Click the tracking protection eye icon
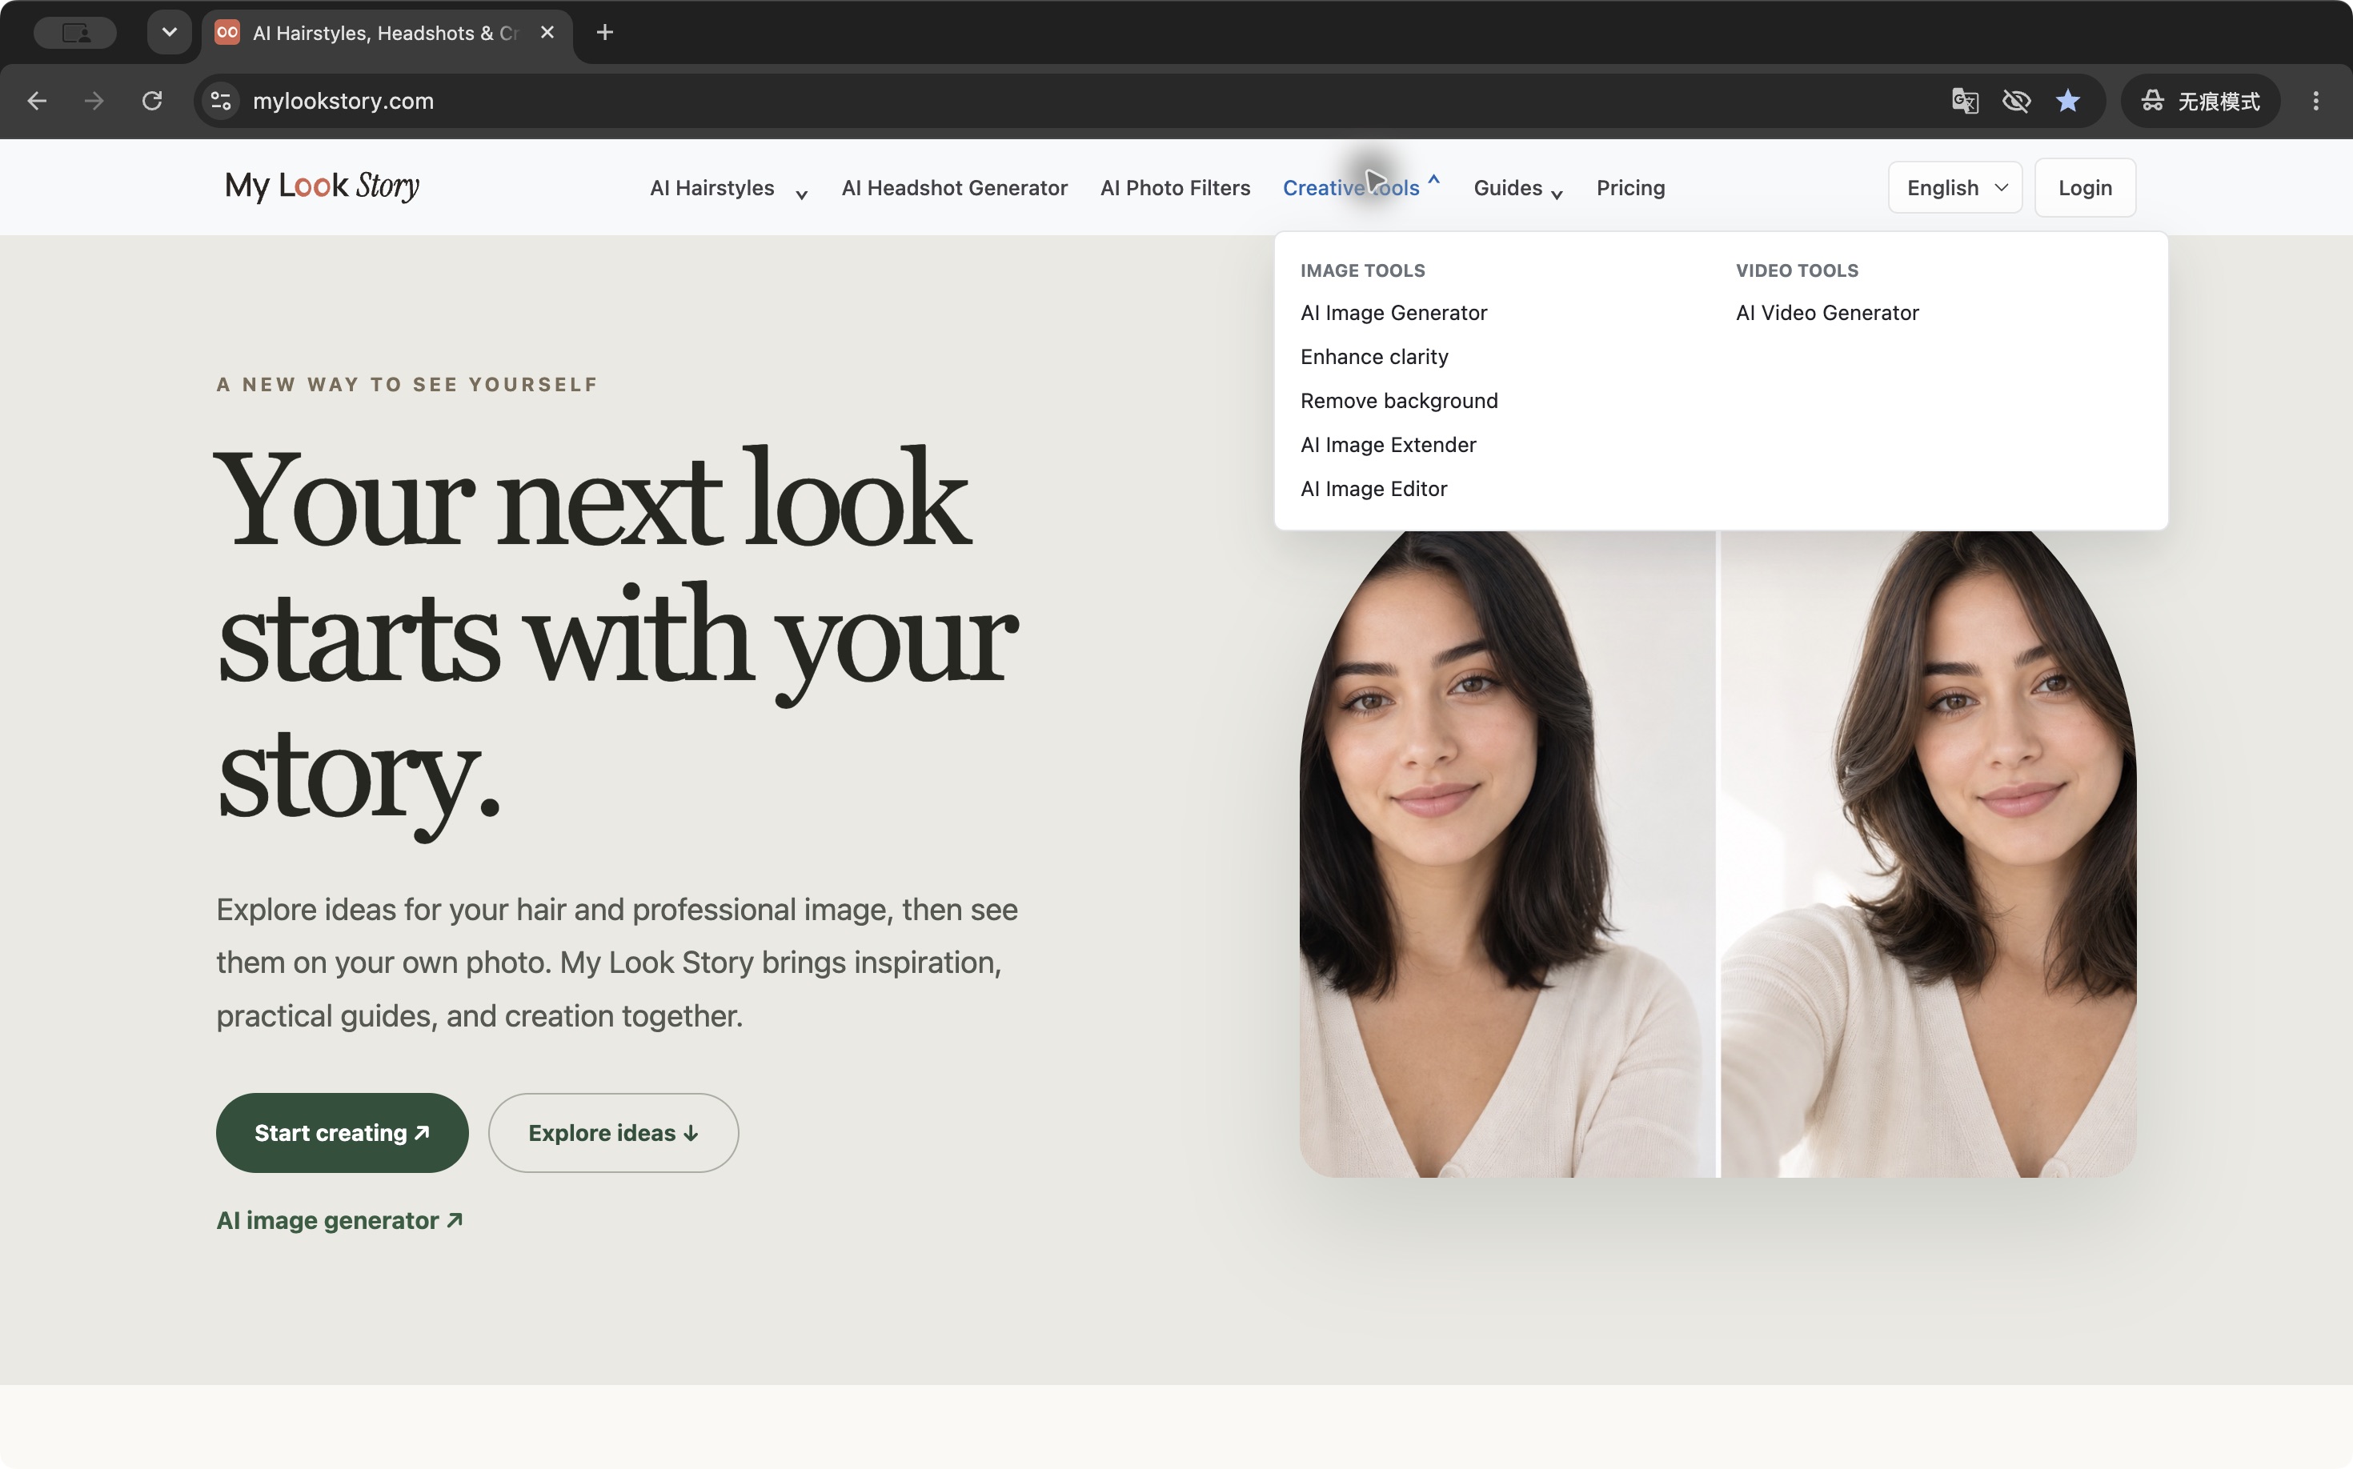 [x=2016, y=101]
